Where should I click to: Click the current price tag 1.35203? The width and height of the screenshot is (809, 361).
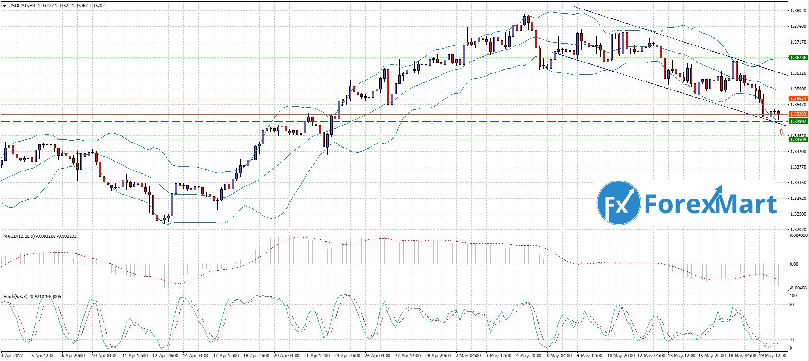pyautogui.click(x=798, y=114)
